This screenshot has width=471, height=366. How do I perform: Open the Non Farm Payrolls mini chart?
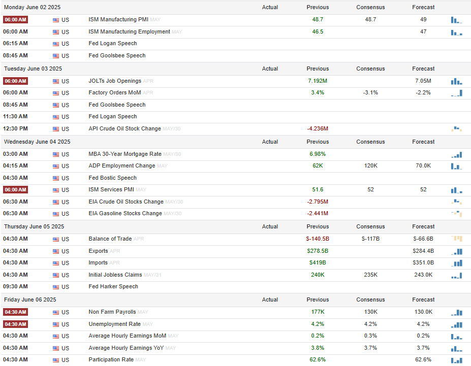click(456, 312)
